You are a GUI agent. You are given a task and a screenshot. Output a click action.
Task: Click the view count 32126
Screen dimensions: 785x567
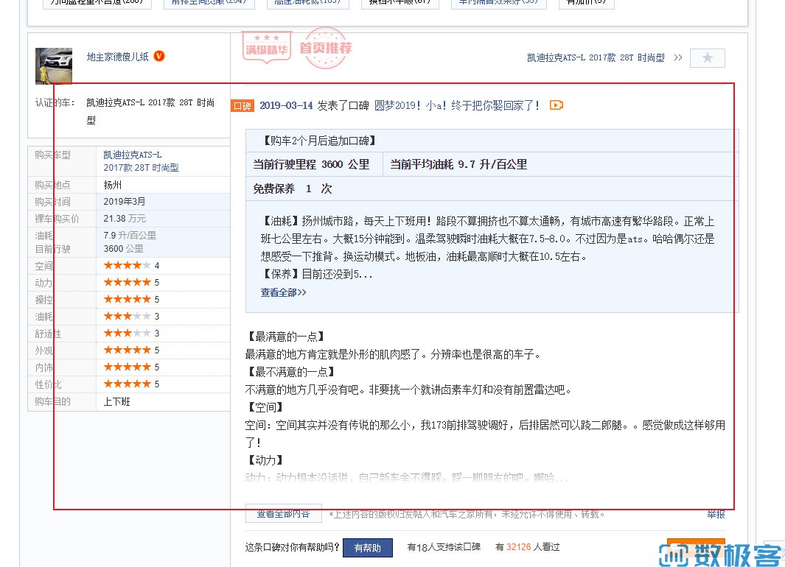518,547
